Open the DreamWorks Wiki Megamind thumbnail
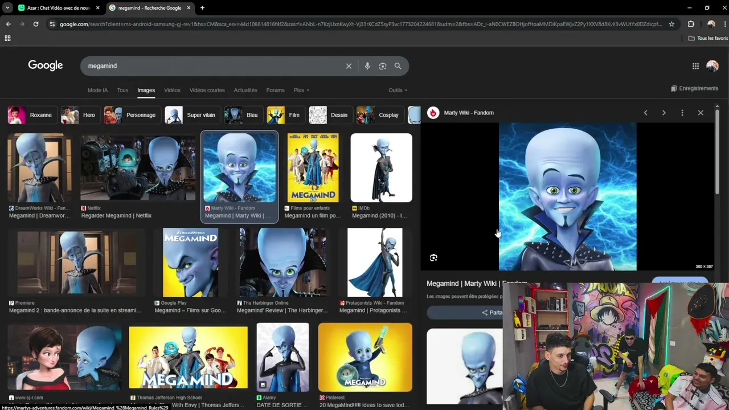729x410 pixels. point(40,168)
